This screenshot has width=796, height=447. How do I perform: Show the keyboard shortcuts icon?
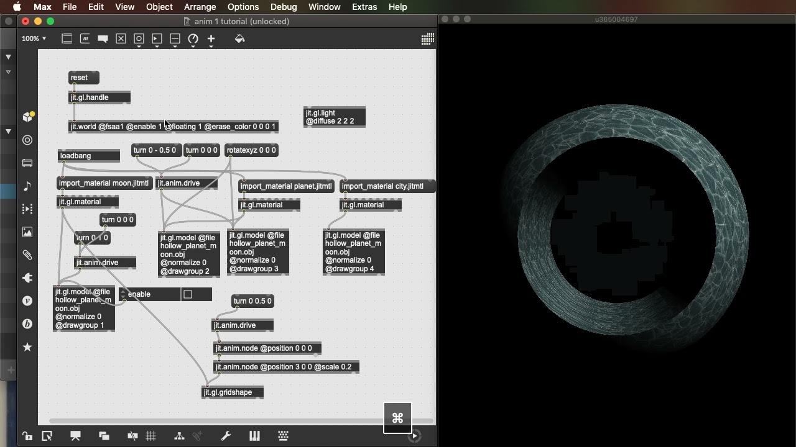[283, 436]
